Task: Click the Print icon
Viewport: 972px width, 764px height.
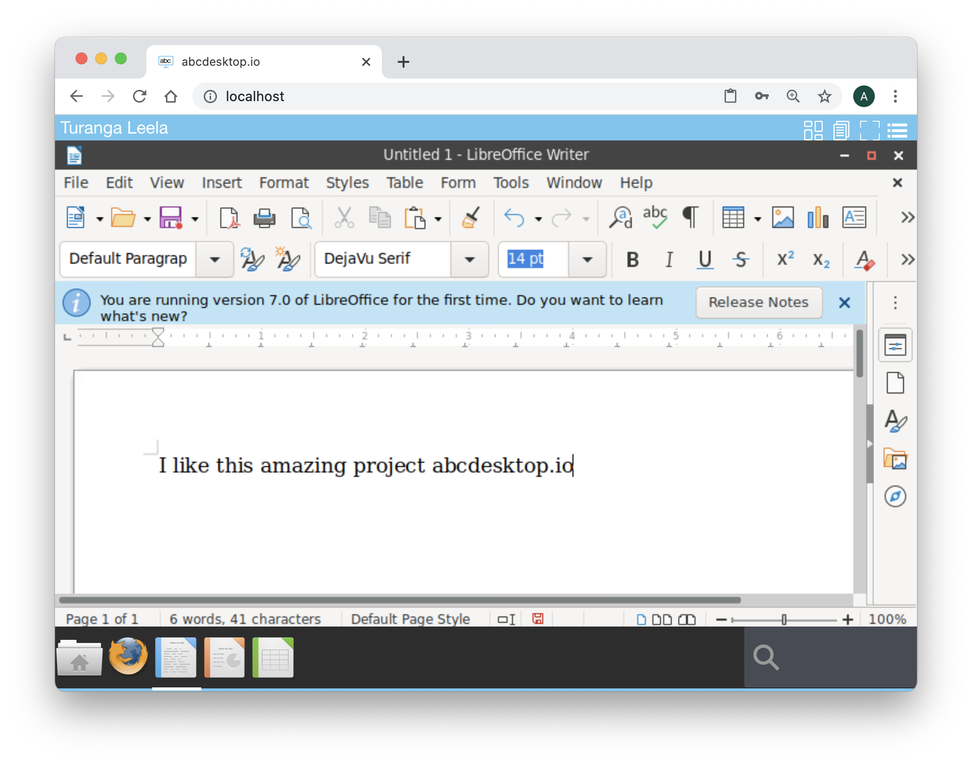Action: (265, 218)
